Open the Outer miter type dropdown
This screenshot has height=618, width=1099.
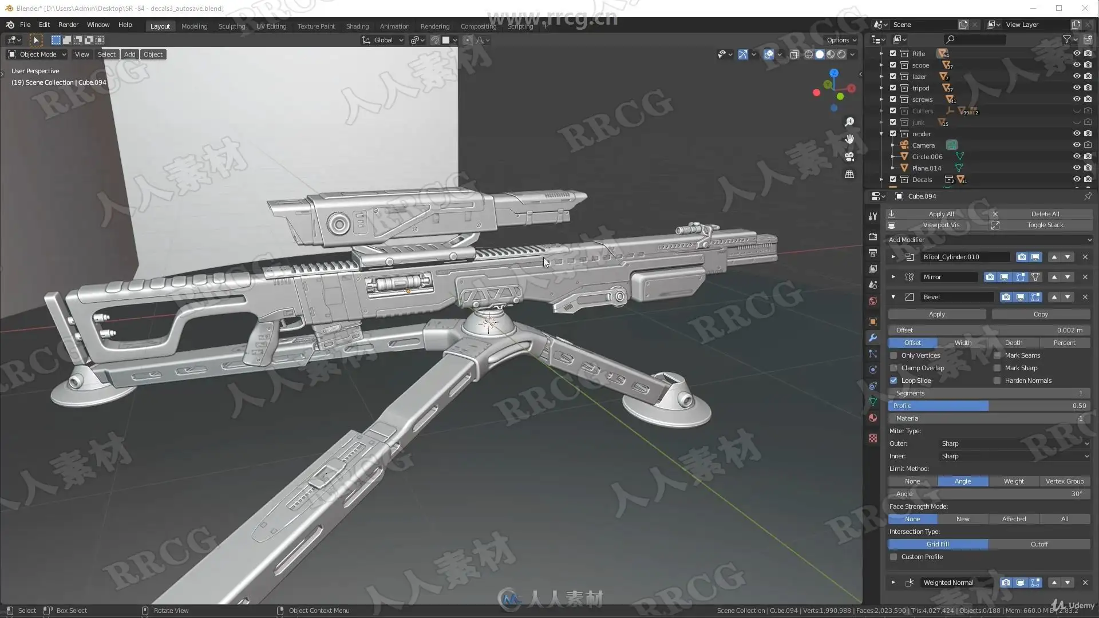coord(1014,443)
